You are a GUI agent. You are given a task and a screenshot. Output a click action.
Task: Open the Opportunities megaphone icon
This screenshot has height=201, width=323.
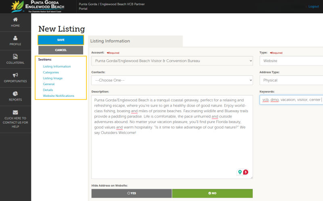(x=15, y=75)
